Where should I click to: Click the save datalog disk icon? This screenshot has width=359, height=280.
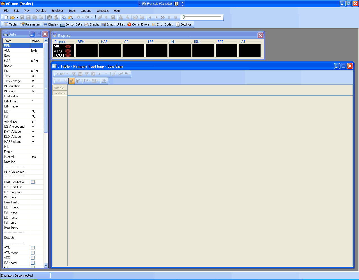(x=113, y=17)
